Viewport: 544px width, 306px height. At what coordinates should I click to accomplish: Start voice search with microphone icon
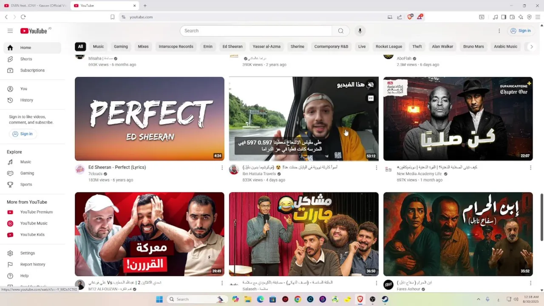click(360, 31)
